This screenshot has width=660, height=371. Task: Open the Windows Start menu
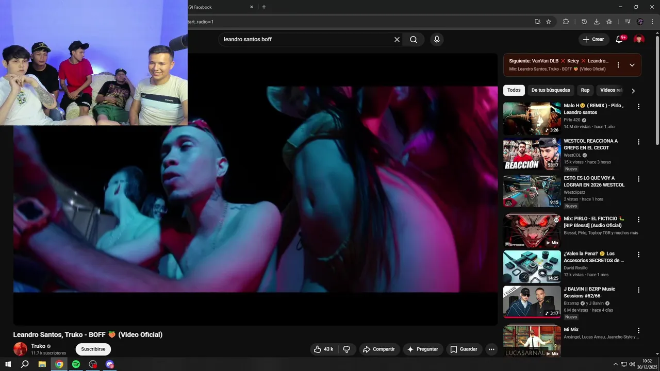8,364
